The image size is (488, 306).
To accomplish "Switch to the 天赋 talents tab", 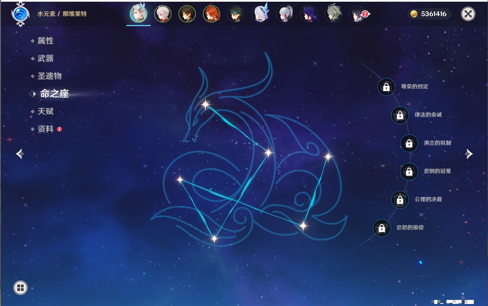I will [x=45, y=111].
